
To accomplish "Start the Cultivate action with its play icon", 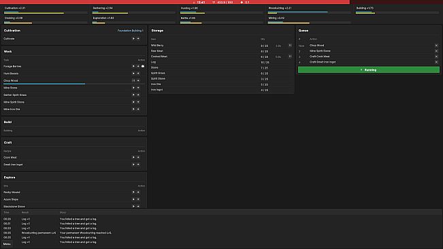I will (133, 38).
